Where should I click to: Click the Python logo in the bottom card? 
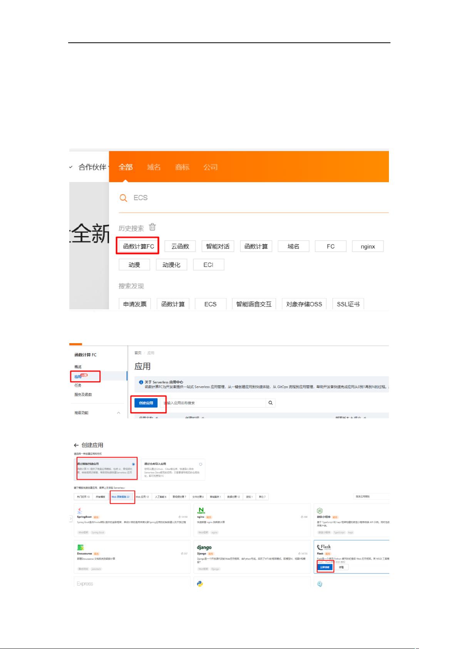(200, 584)
